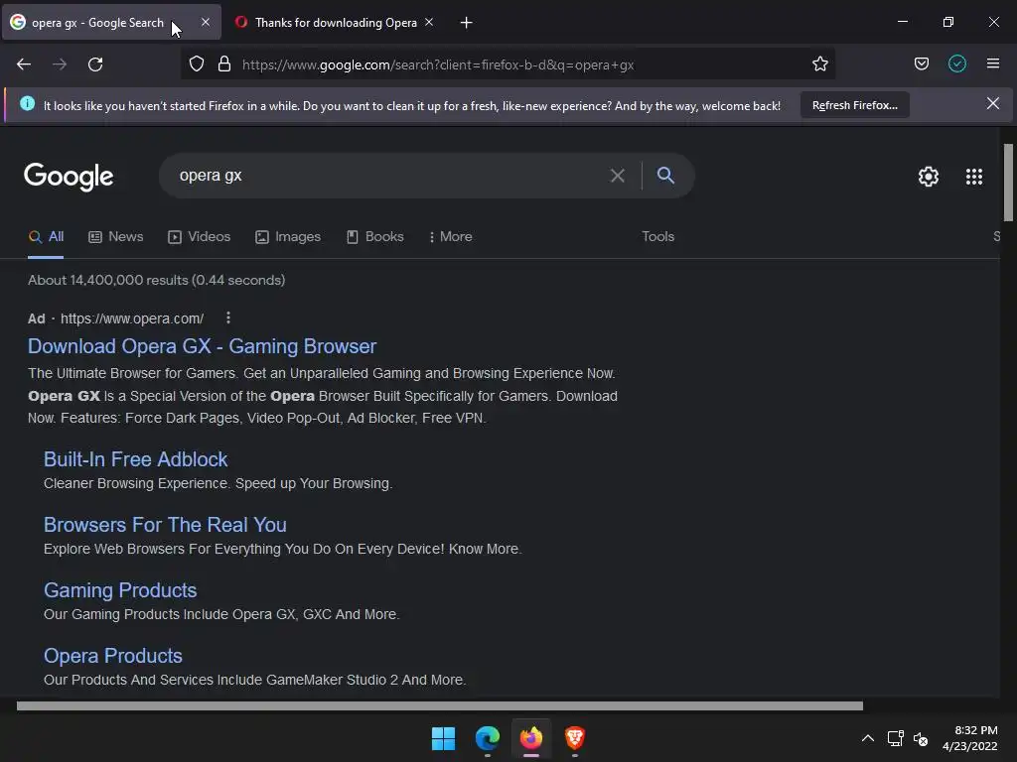Open the muted volume tray icon
This screenshot has height=762, width=1017.
[921, 738]
